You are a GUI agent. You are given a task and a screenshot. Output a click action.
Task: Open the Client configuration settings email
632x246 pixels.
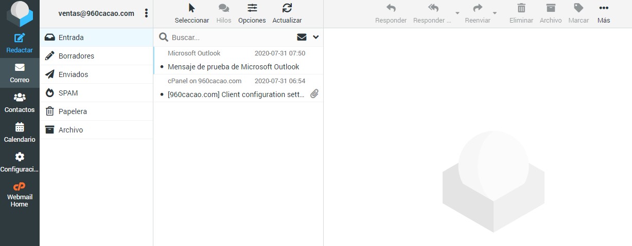click(x=238, y=88)
